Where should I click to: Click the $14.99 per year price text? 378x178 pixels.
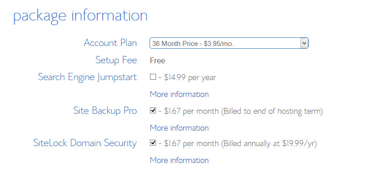pos(190,77)
